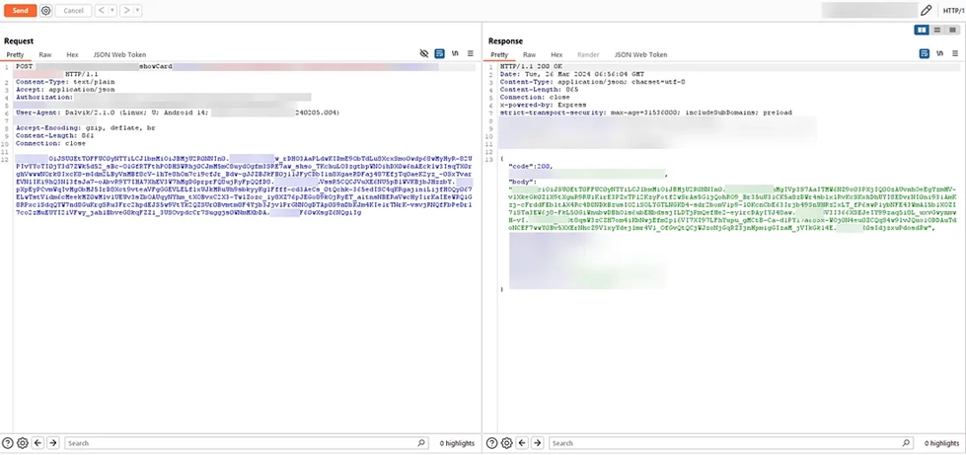Switch to Request JSON Web Token tab
The image size is (966, 455).
(x=119, y=55)
